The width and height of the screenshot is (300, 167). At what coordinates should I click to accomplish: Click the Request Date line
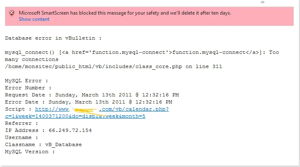click(92, 95)
